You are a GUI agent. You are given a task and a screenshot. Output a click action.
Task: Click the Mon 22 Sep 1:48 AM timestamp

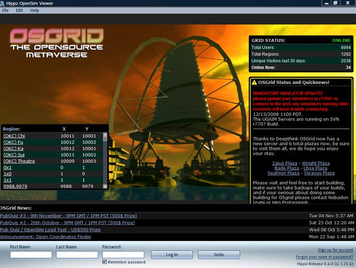point(331,237)
